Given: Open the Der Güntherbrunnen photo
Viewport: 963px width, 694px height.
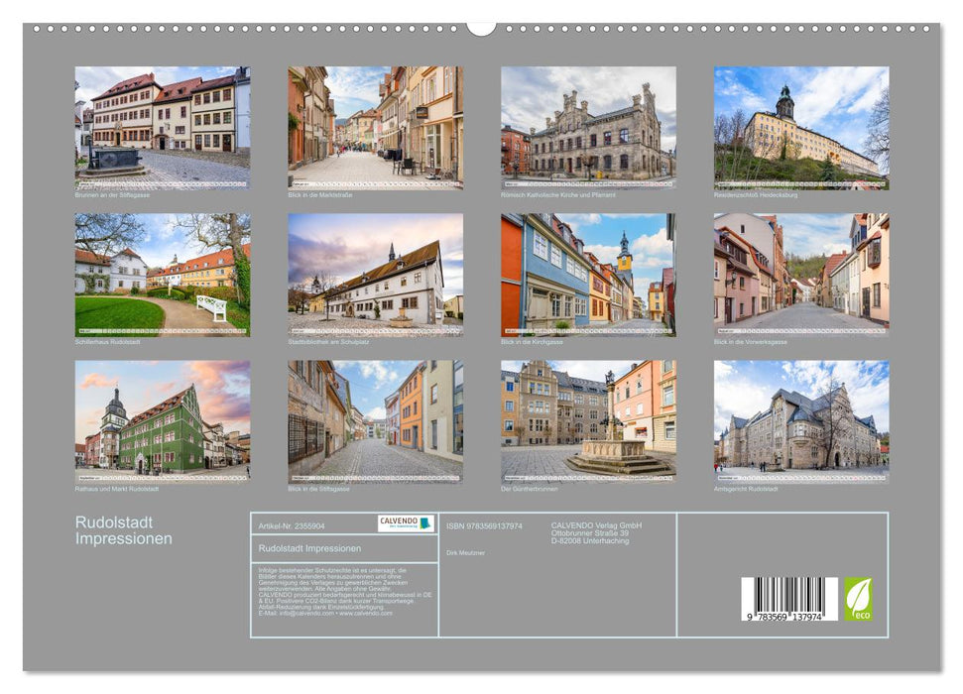Looking at the screenshot, I should point(588,422).
